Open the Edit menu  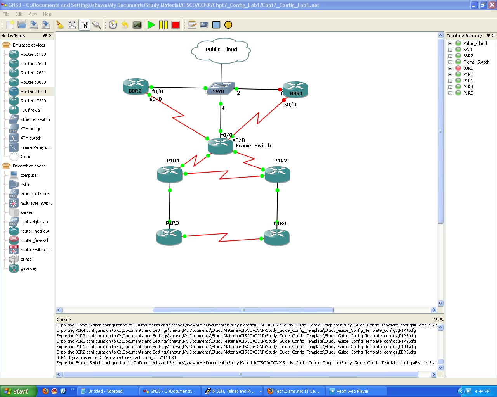(19, 14)
